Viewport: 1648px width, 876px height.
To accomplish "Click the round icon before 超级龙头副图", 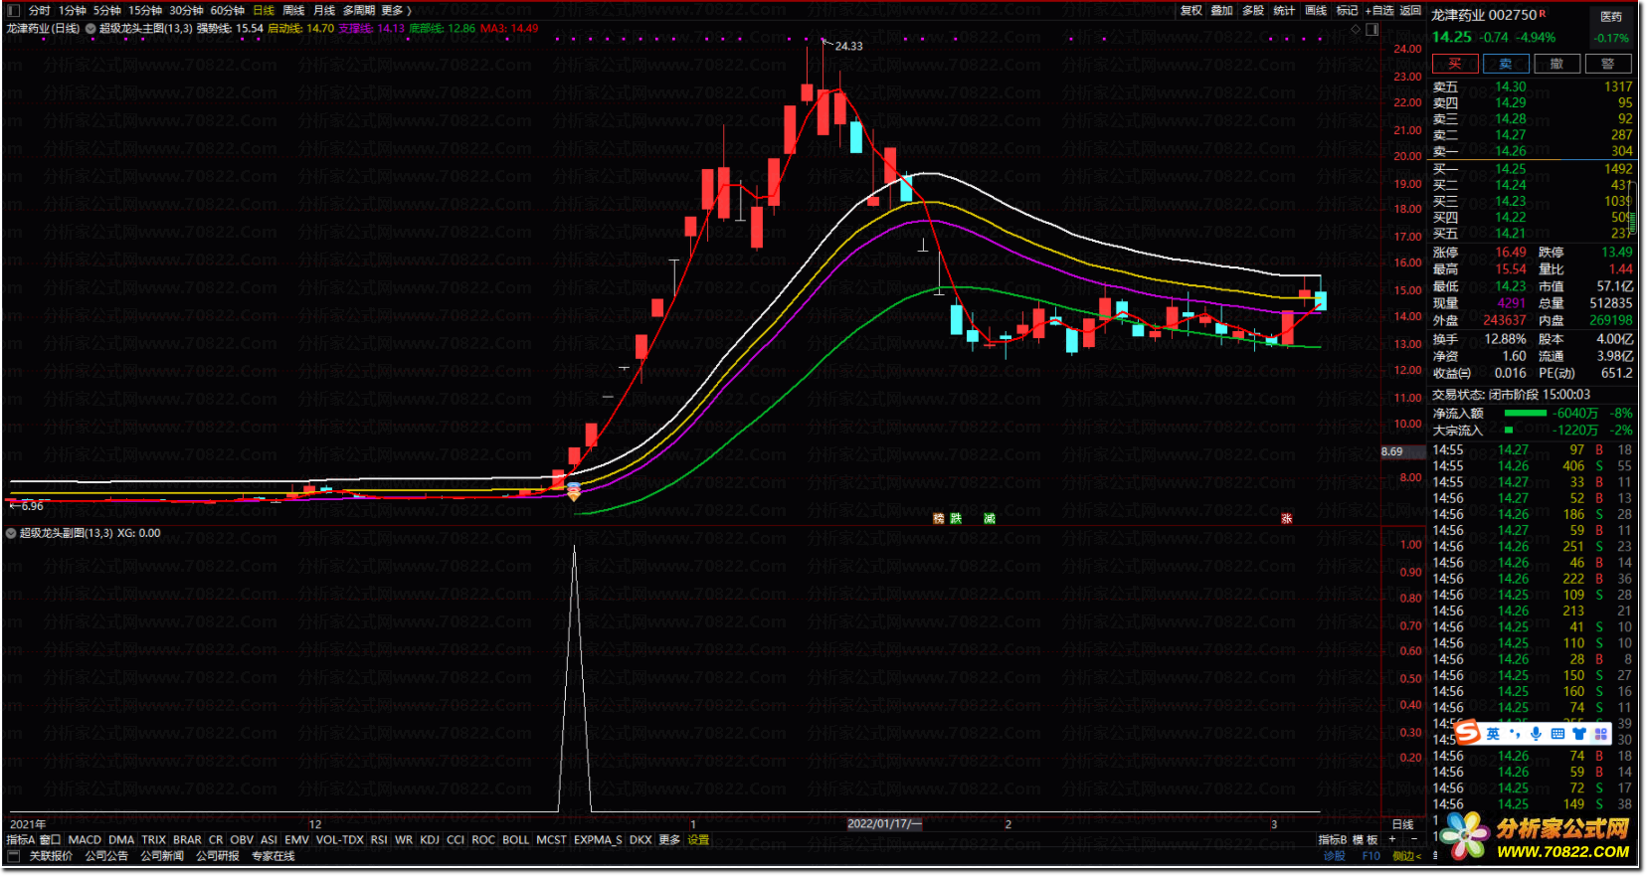I will [x=11, y=534].
